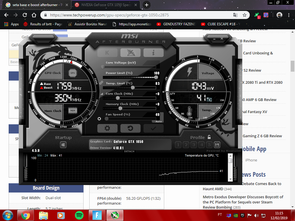
Task: Select profile slot 2
Action: click(x=186, y=145)
